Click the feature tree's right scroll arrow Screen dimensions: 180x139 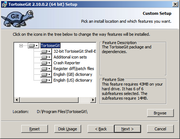tap(93, 100)
